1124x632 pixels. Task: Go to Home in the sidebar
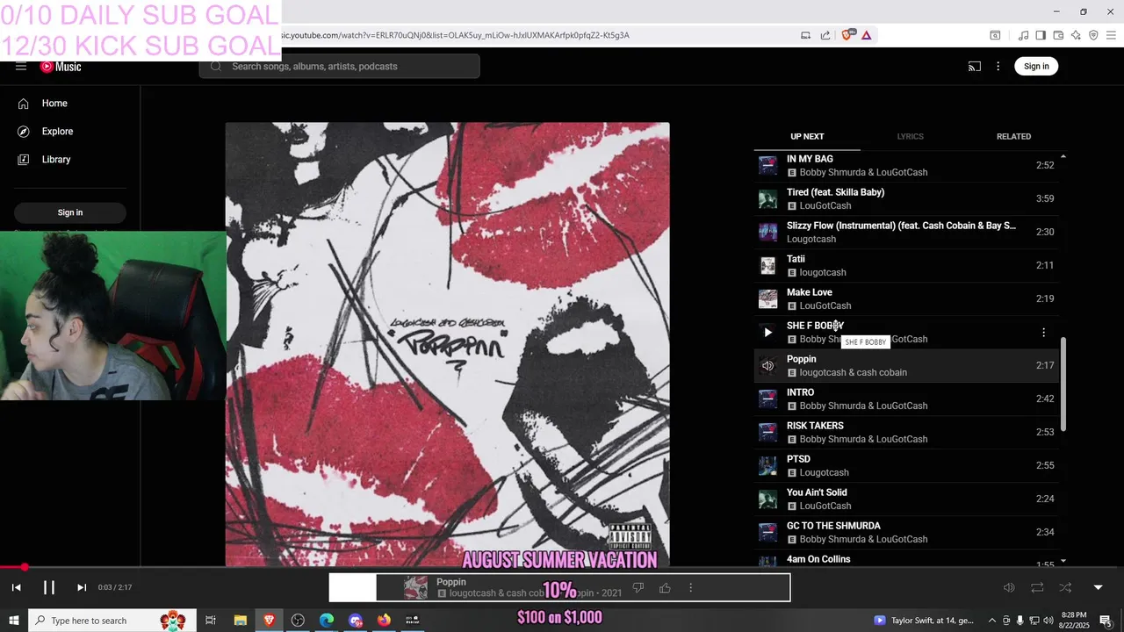pyautogui.click(x=70, y=104)
